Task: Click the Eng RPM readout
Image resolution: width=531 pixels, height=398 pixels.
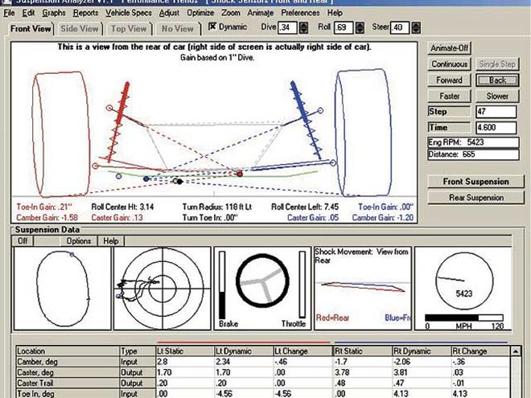Action: point(473,142)
